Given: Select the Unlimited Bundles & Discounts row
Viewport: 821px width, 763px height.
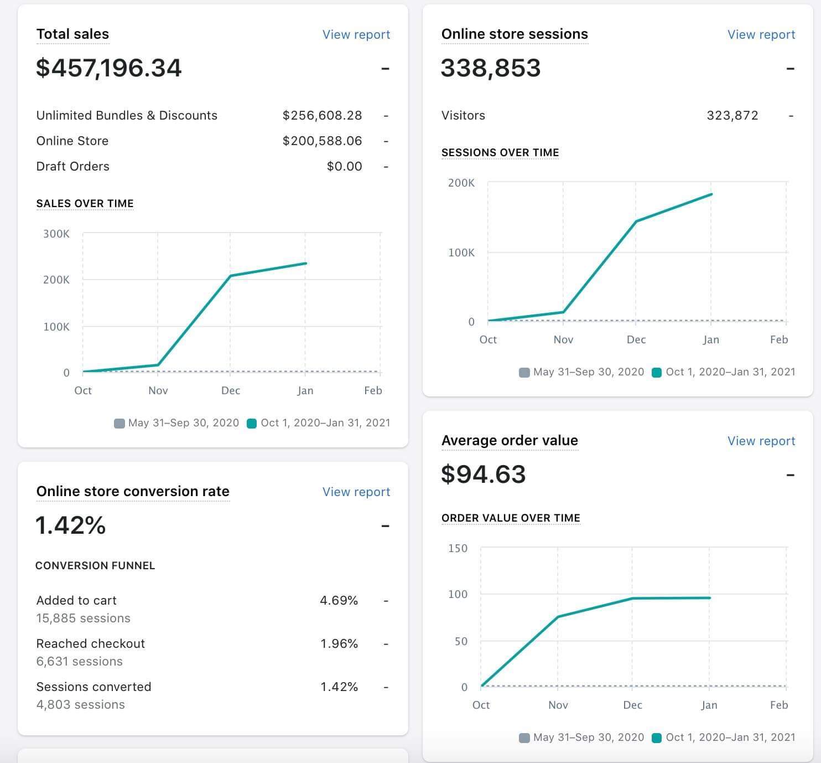Looking at the screenshot, I should [127, 116].
